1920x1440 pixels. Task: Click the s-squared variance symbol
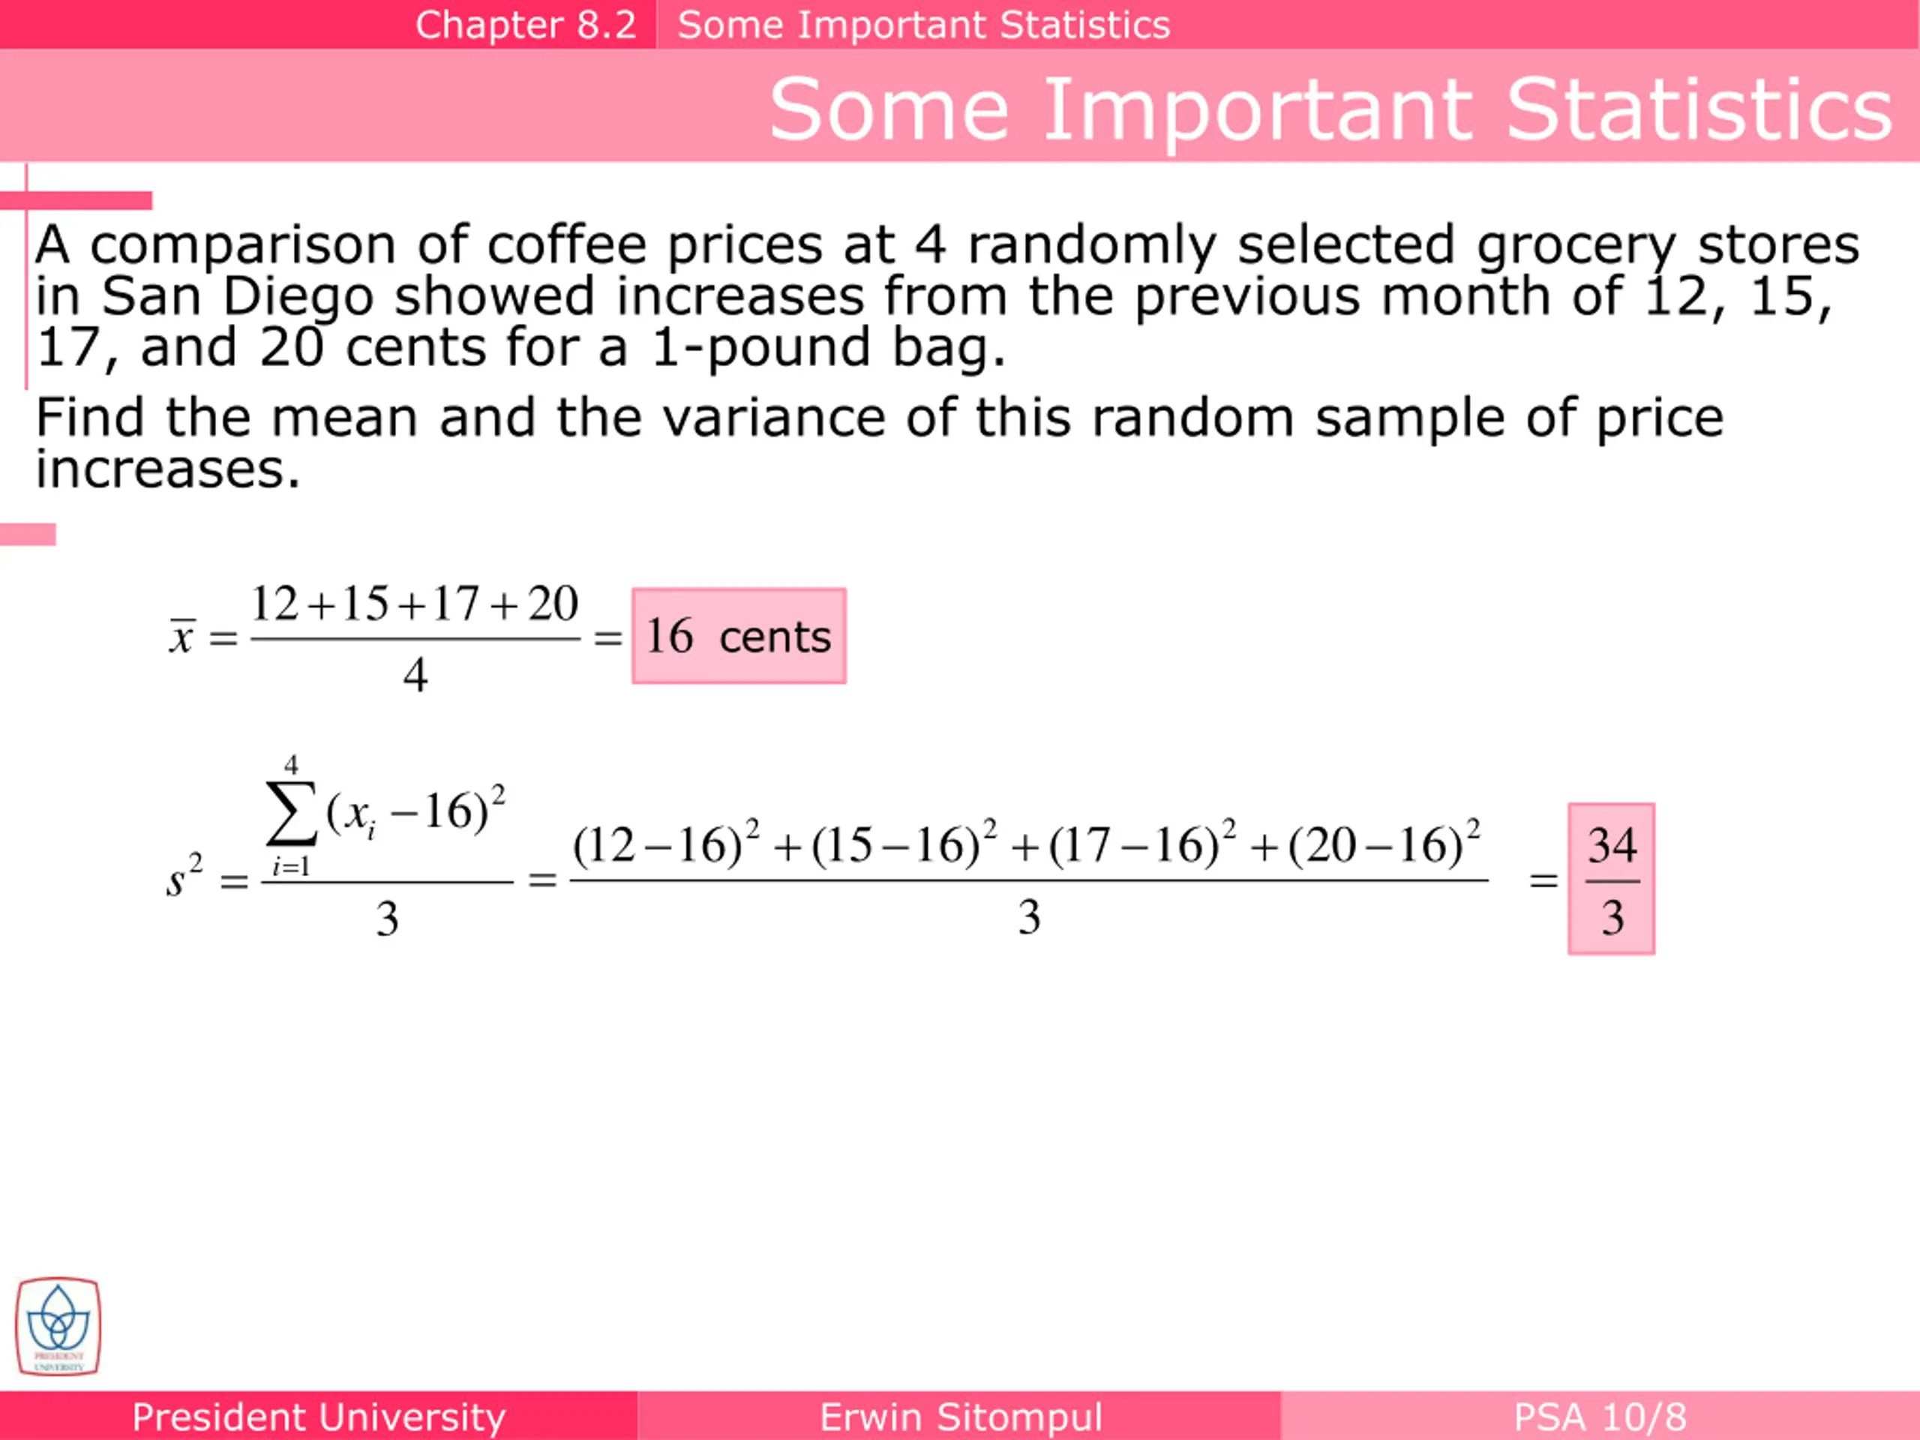(183, 877)
